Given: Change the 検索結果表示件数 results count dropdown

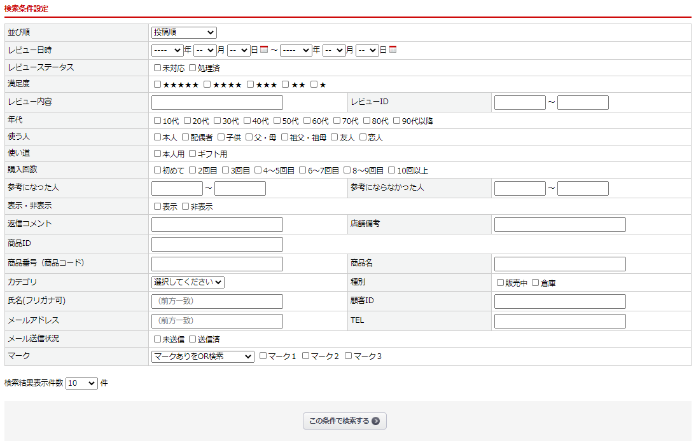Looking at the screenshot, I should pos(81,383).
